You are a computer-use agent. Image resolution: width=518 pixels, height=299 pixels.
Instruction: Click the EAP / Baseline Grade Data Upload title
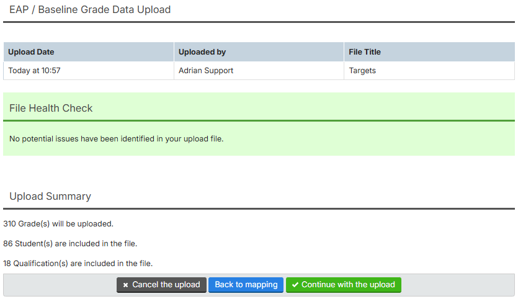coord(90,10)
